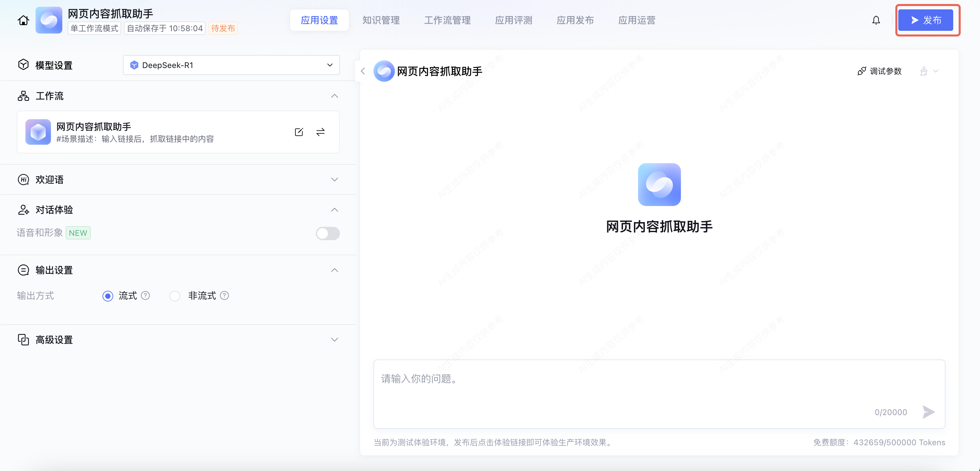This screenshot has width=980, height=471.
Task: Open the DeepSeek-R1 model dropdown
Action: coord(231,65)
